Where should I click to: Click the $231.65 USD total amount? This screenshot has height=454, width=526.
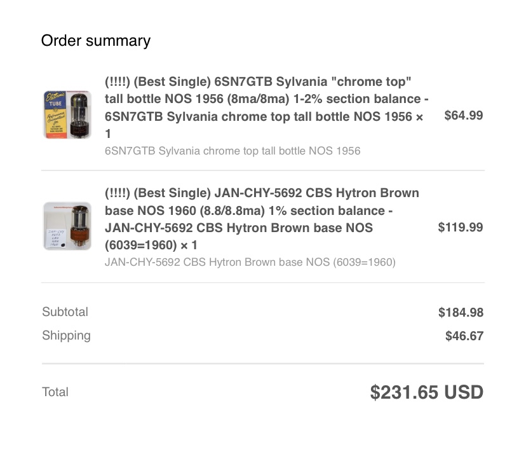point(426,392)
